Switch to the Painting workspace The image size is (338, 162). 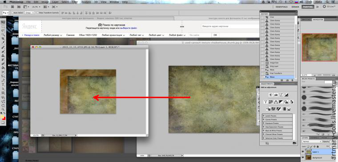(x=308, y=7)
